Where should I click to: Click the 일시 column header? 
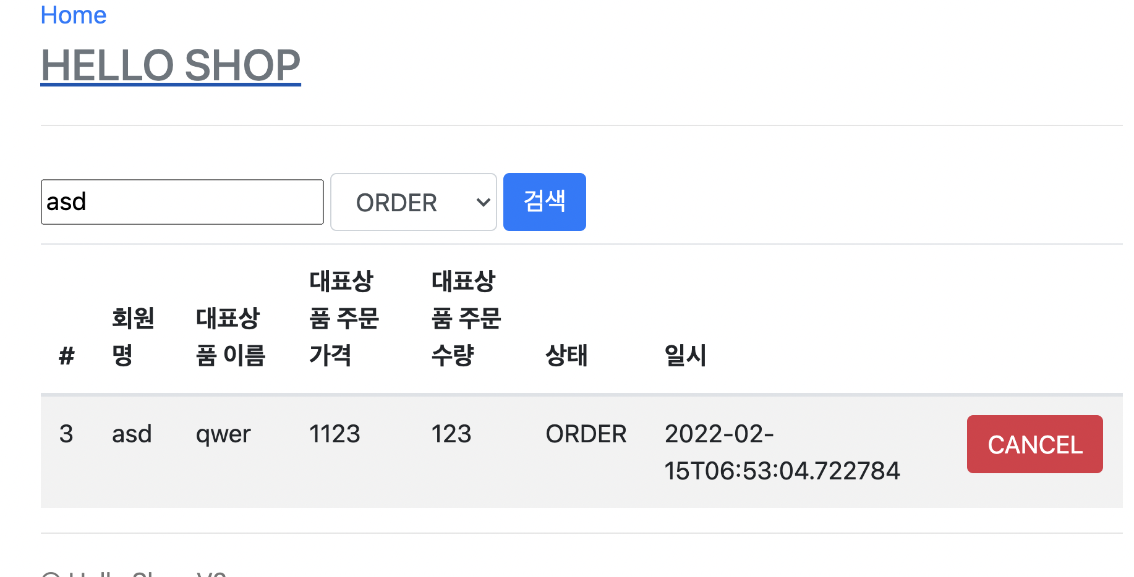coord(686,355)
